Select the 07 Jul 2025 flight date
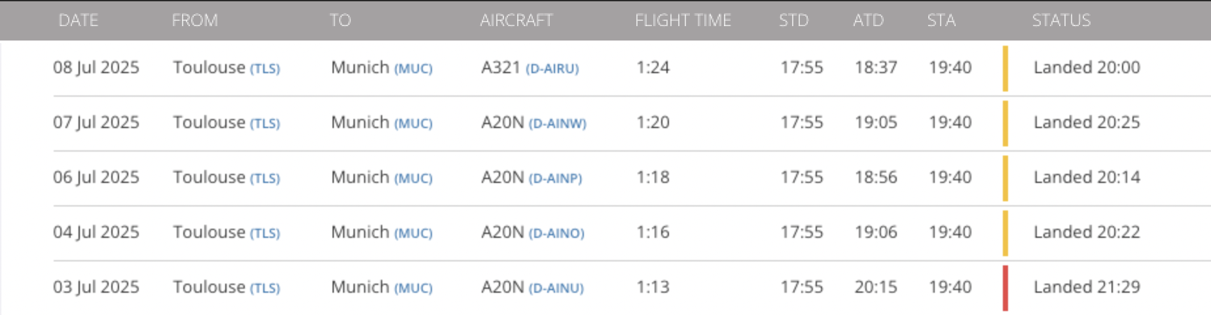This screenshot has width=1211, height=315. (96, 122)
